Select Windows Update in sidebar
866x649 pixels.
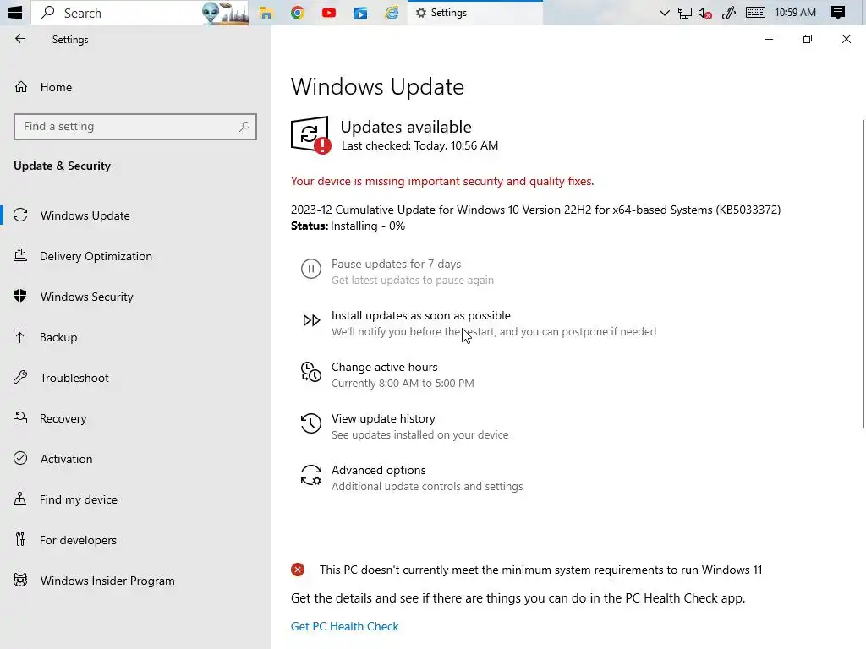[135, 215]
